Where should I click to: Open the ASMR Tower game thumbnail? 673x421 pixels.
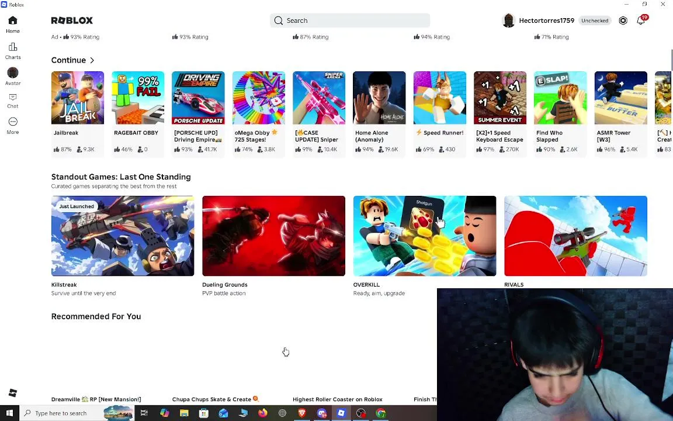620,98
